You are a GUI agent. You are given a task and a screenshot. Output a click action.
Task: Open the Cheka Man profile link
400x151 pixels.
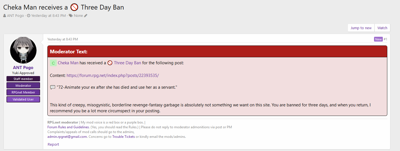coord(68,63)
